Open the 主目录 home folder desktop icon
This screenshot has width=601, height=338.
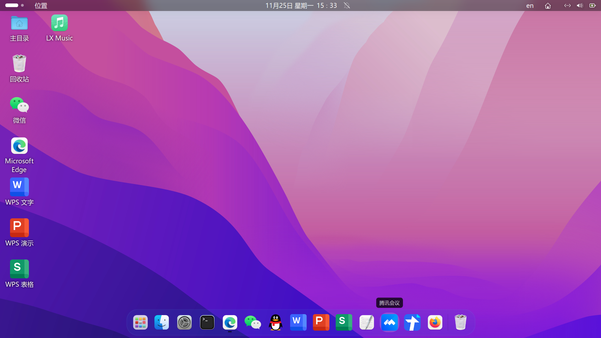(x=19, y=28)
